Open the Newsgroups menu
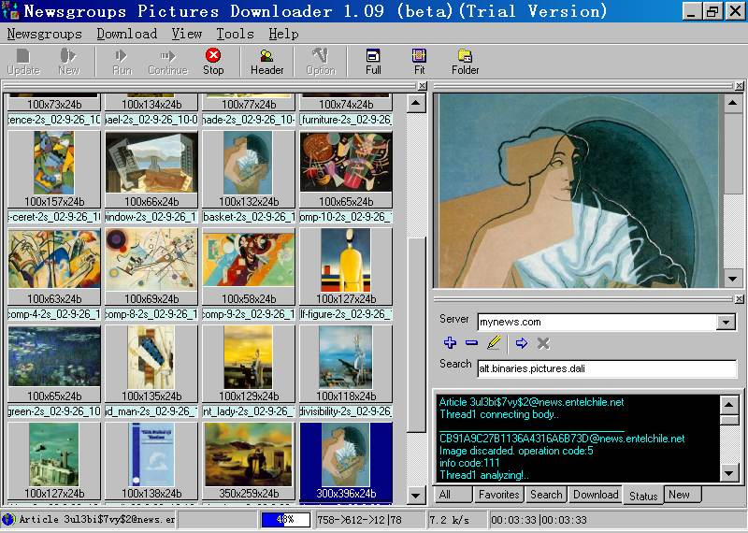This screenshot has width=748, height=533. (x=44, y=34)
